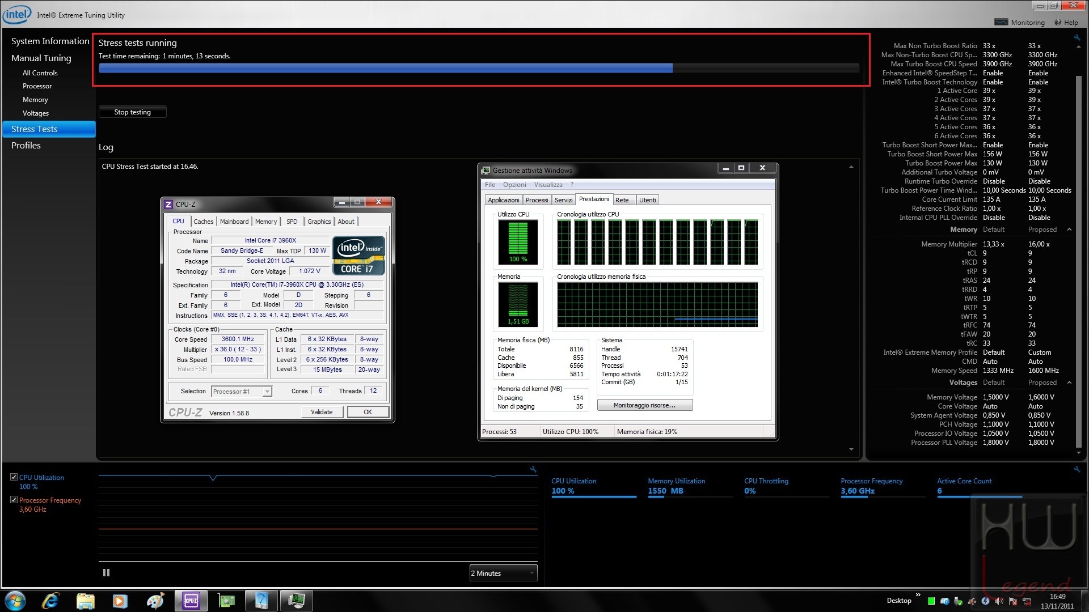Click wrench icon on monitoring graph
The image size is (1089, 612).
(533, 469)
